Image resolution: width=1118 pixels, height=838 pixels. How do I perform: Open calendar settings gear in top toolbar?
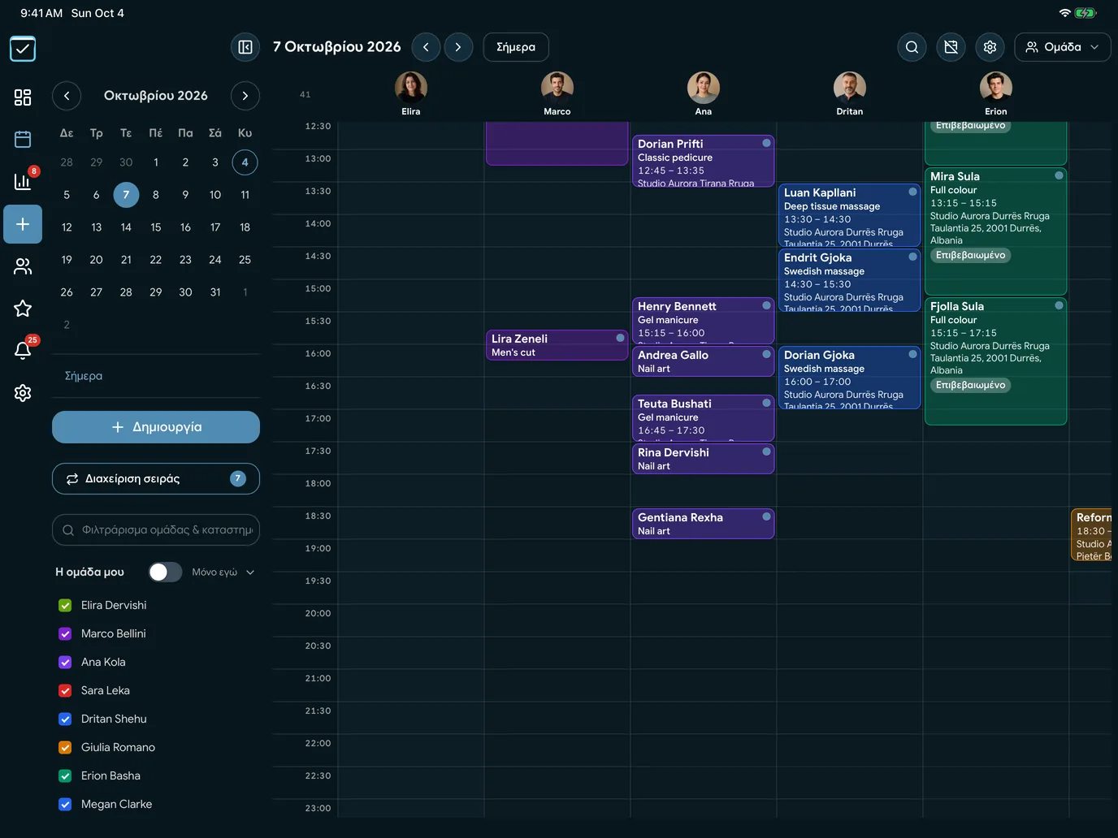(x=990, y=47)
